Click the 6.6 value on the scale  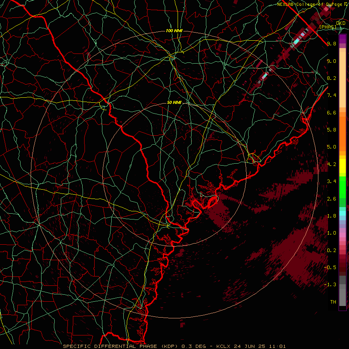click(x=332, y=112)
